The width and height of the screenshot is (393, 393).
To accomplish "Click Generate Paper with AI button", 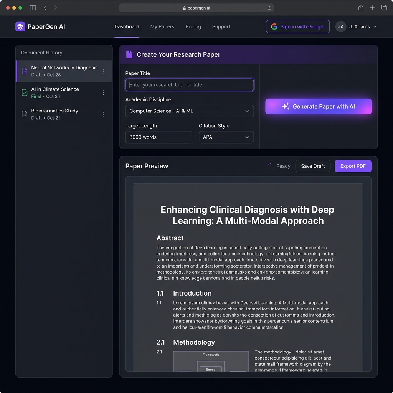I will click(x=318, y=106).
